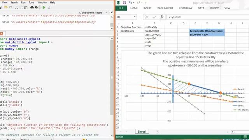
Task: Select cell containing 25x-10y>=250
Action: pos(154,35)
